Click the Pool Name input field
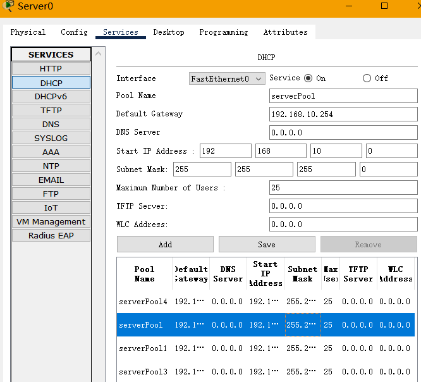The height and width of the screenshot is (382, 421). pos(343,96)
